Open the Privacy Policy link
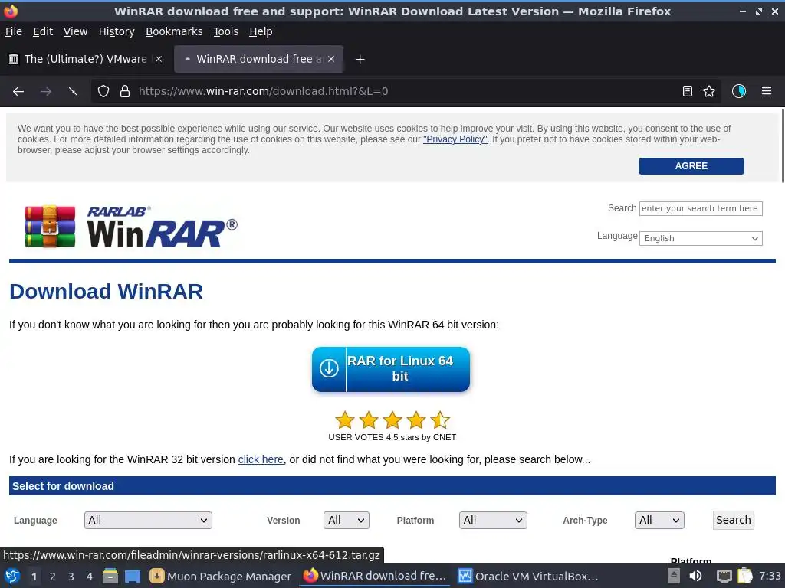 click(x=455, y=139)
